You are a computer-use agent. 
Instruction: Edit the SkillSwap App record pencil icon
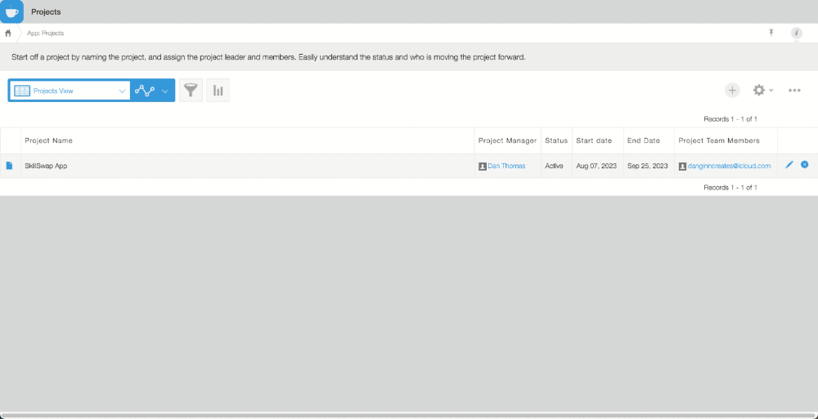[789, 165]
